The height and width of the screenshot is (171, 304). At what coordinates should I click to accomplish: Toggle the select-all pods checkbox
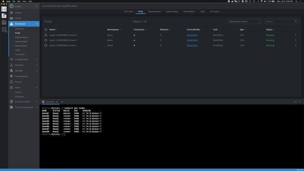click(x=46, y=29)
